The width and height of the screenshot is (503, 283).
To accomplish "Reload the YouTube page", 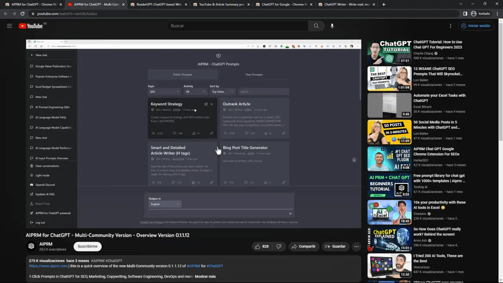I will coord(22,13).
